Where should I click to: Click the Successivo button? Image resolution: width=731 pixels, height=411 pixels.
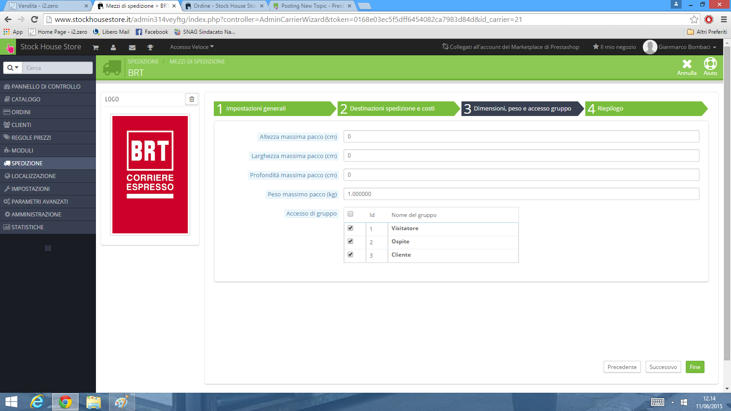click(x=663, y=367)
